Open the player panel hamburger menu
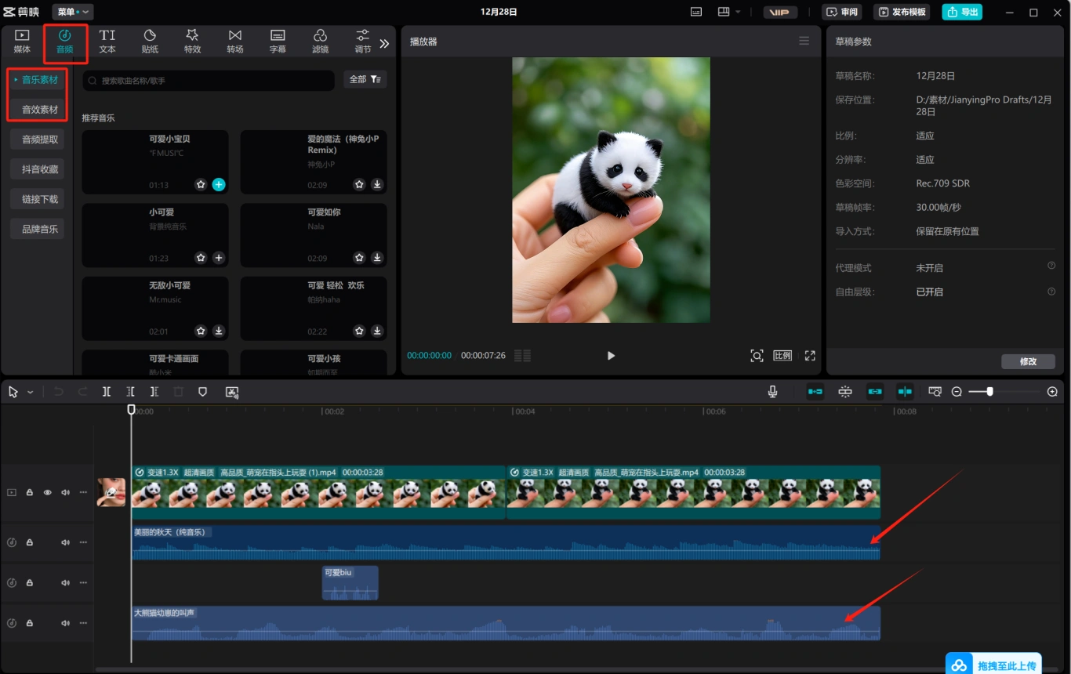1071x674 pixels. (x=804, y=41)
